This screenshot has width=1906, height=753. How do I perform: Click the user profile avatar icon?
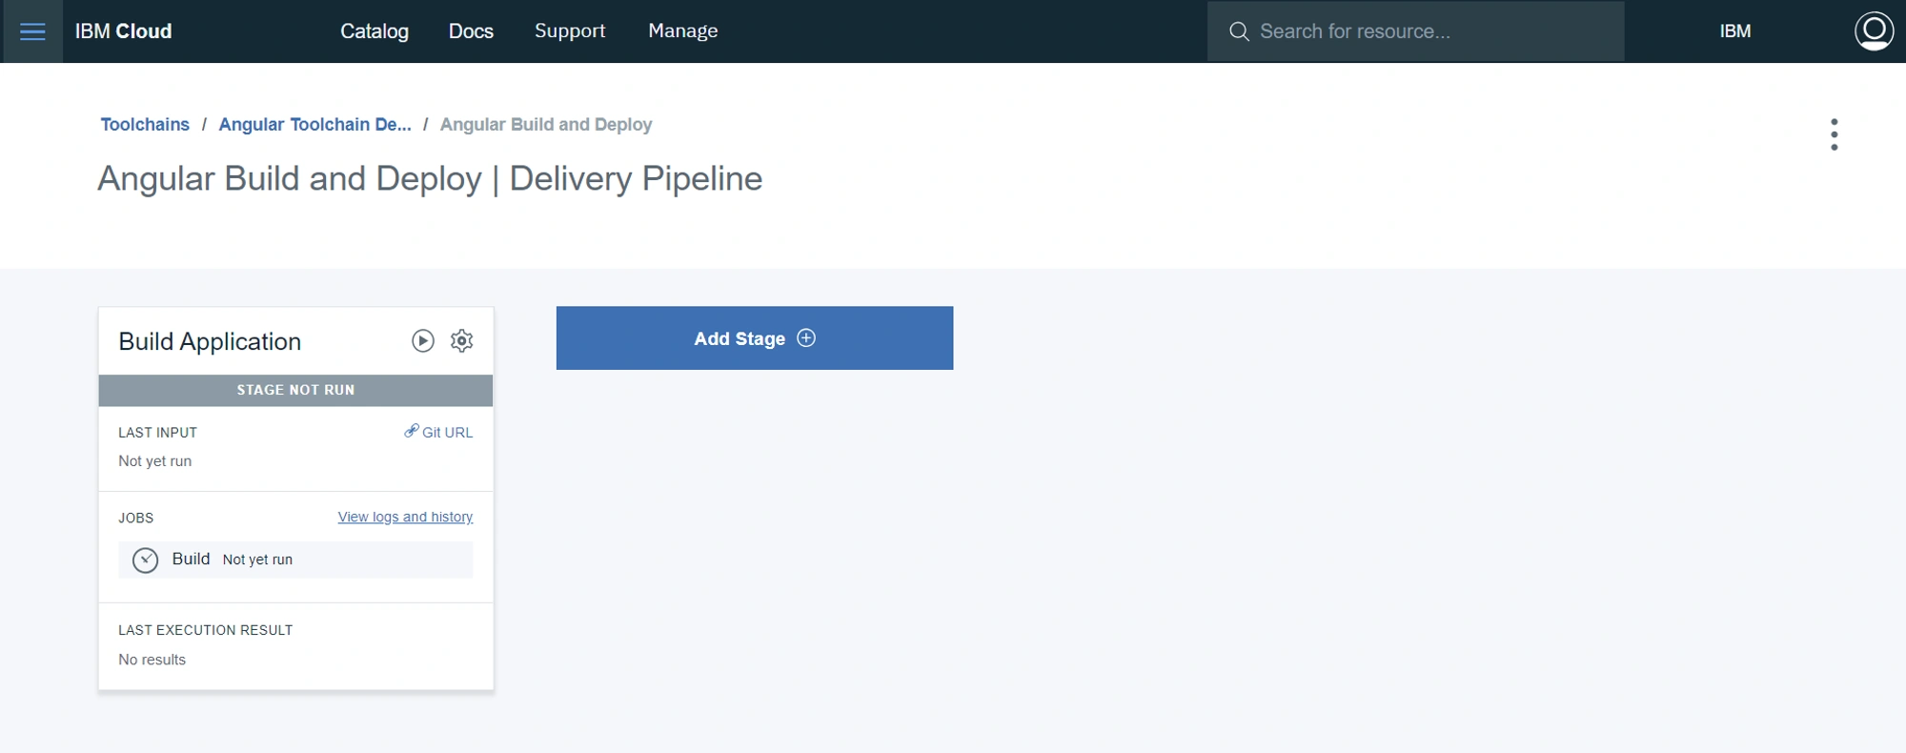[x=1874, y=31]
